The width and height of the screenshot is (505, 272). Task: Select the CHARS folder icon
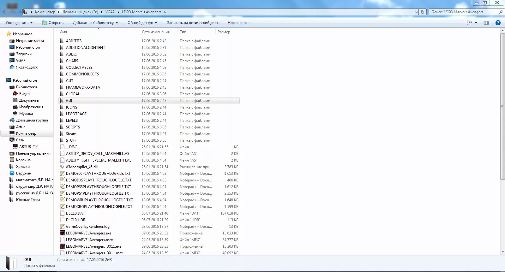(x=62, y=61)
